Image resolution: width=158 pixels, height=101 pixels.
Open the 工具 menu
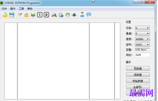(21, 9)
